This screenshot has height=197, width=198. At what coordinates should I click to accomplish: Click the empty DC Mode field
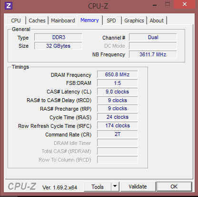153,46
